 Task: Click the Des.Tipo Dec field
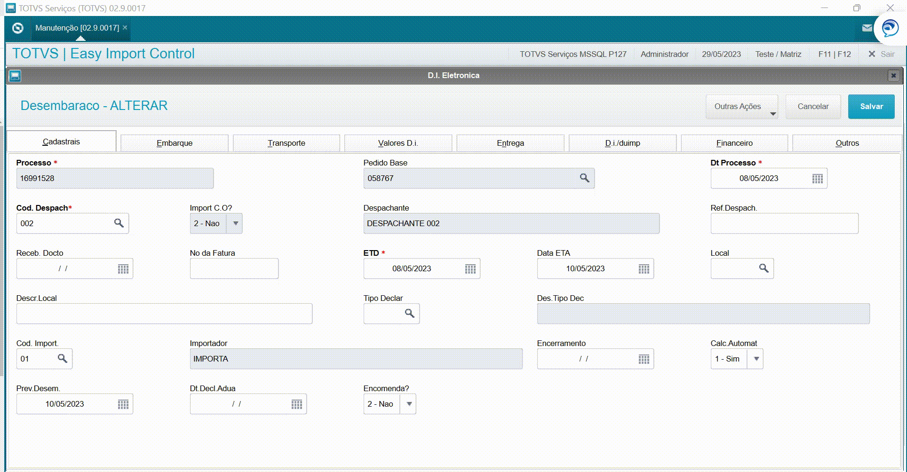click(x=703, y=314)
